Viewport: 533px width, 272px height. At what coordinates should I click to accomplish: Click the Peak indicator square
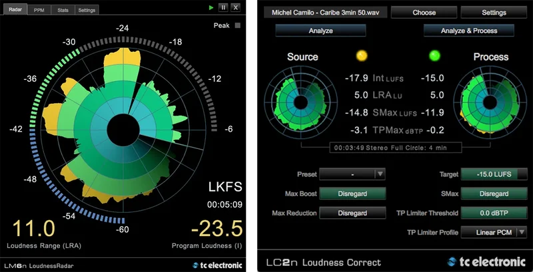[238, 25]
